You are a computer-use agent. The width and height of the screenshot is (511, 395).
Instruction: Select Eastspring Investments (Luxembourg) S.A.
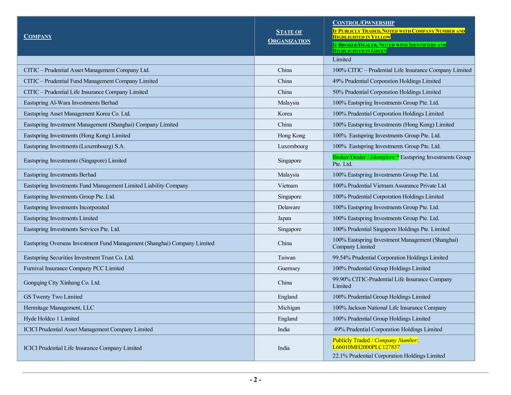pyautogui.click(x=74, y=146)
